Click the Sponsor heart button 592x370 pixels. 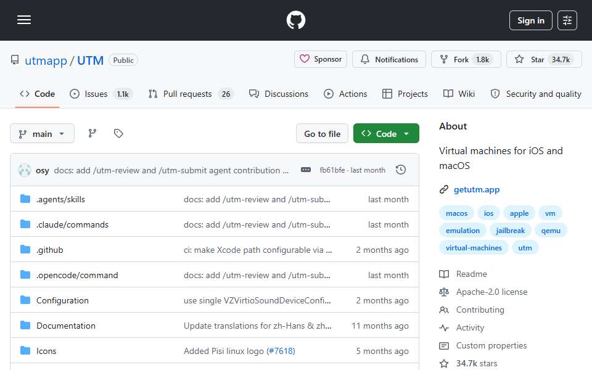(321, 59)
